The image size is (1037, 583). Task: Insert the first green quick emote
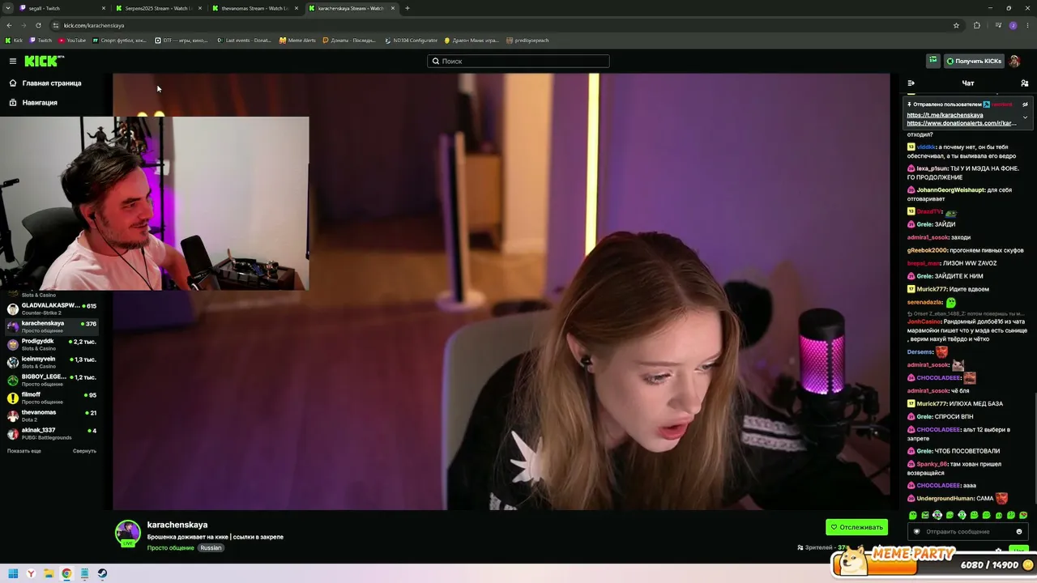(913, 516)
